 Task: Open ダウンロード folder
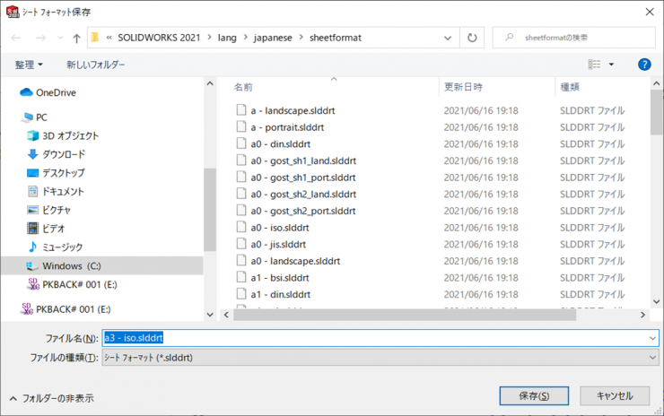[56, 154]
